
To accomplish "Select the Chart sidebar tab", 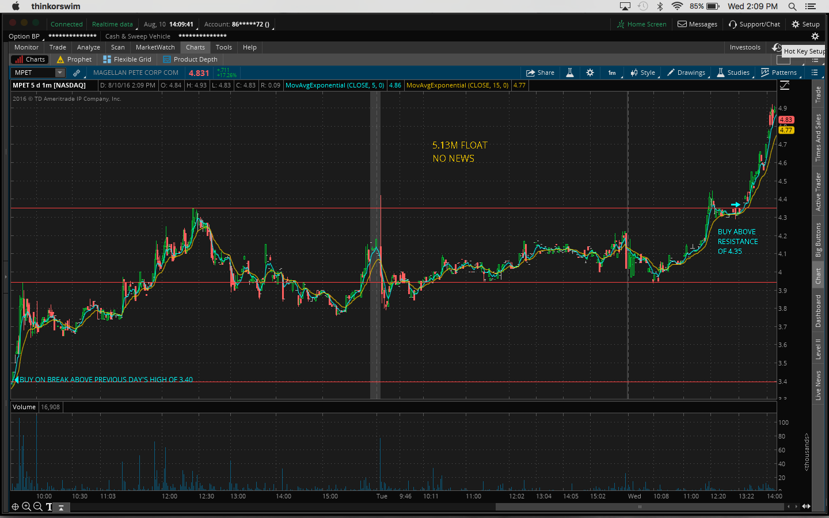I will tap(818, 276).
